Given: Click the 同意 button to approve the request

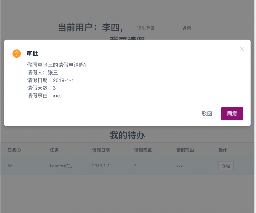Looking at the screenshot, I should (x=232, y=114).
